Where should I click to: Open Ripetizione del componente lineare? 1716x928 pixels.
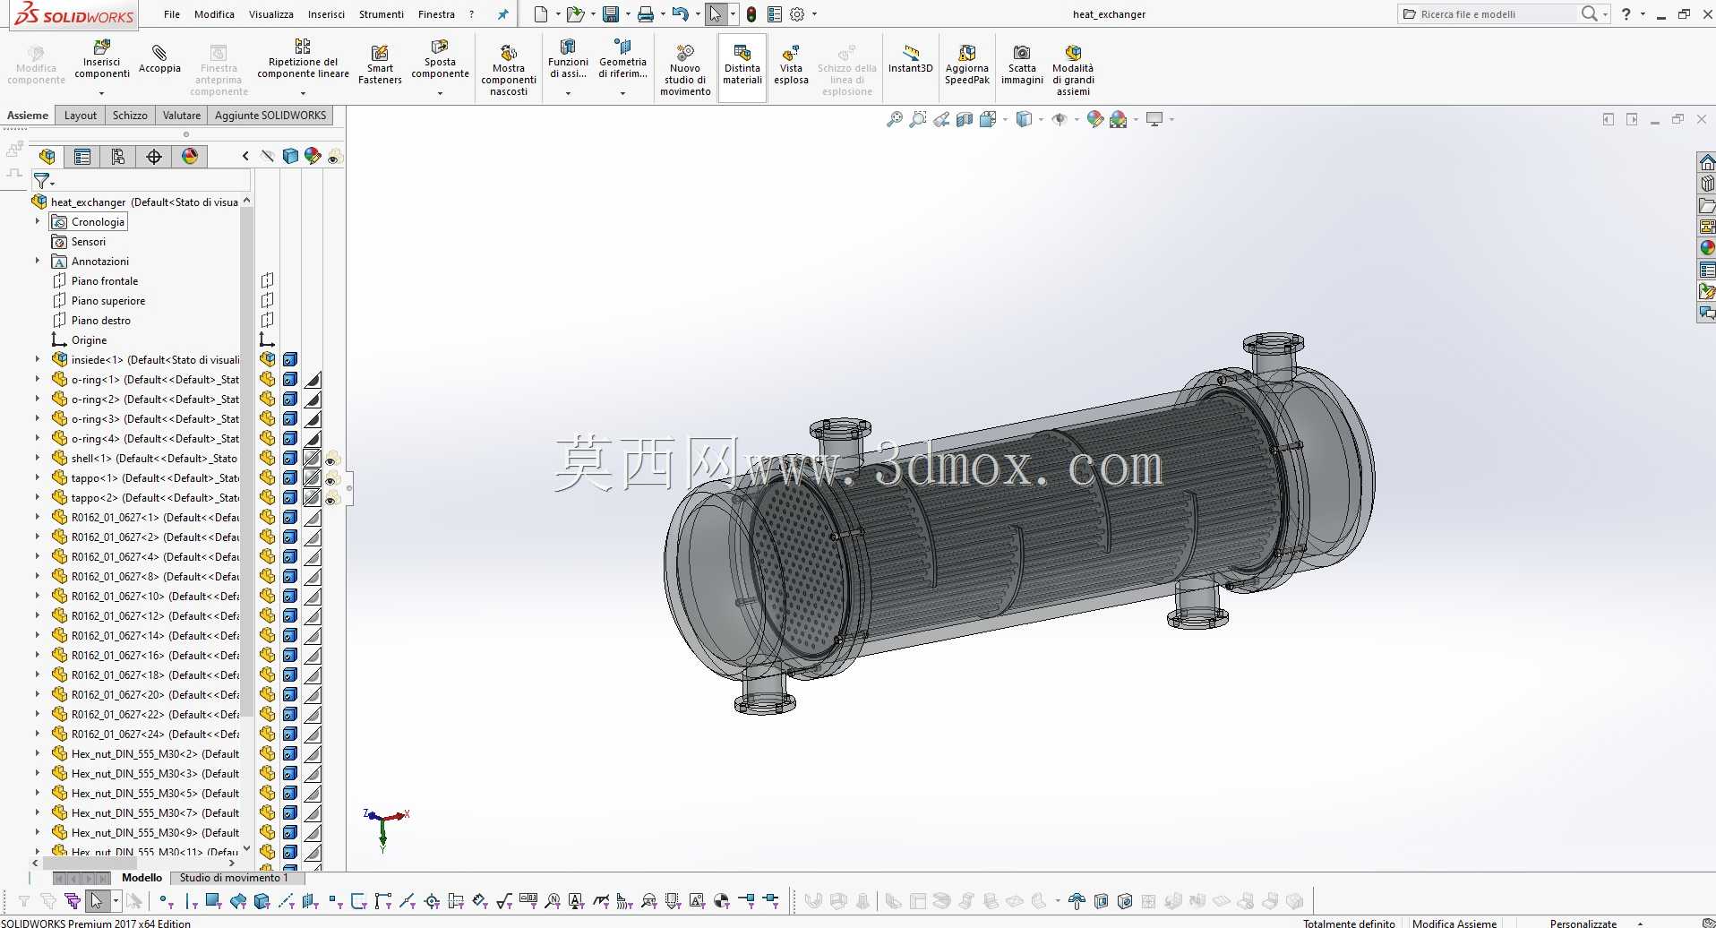[303, 59]
